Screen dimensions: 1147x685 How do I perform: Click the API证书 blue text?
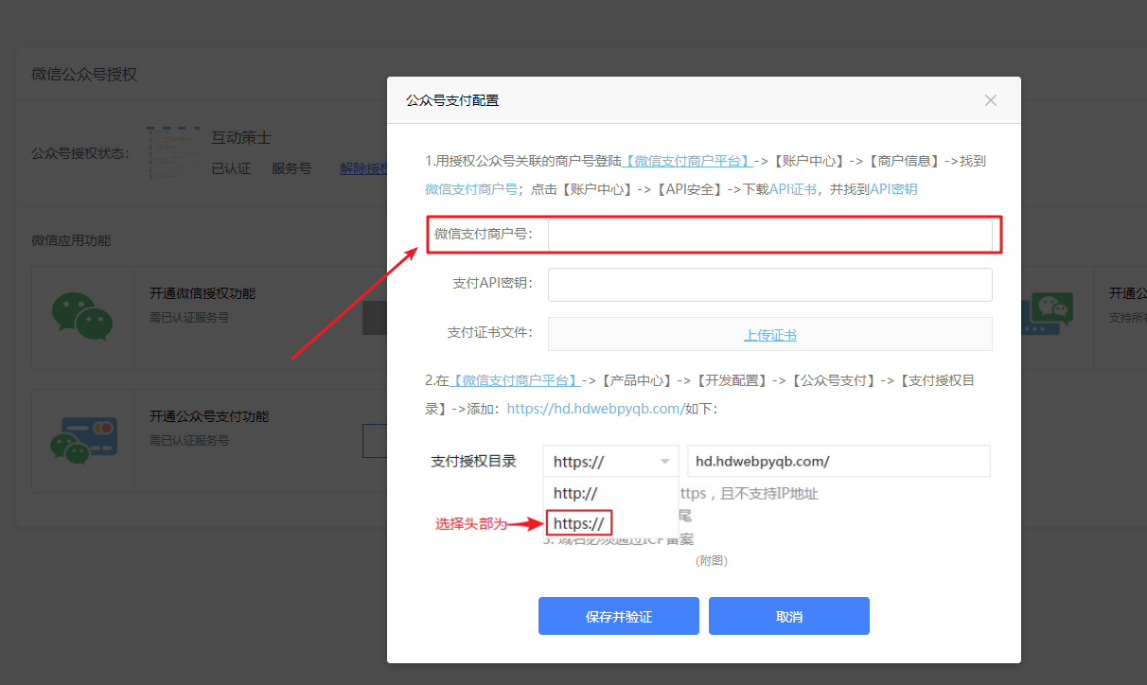tap(793, 189)
